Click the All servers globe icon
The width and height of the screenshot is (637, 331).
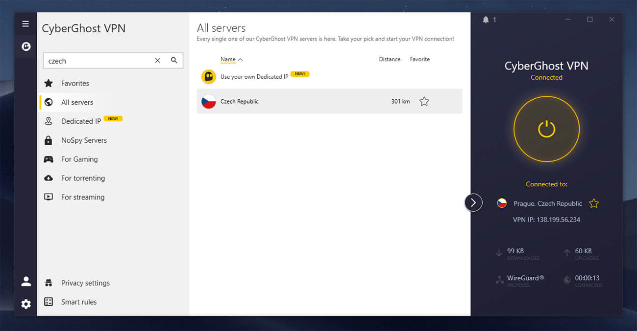pyautogui.click(x=49, y=102)
